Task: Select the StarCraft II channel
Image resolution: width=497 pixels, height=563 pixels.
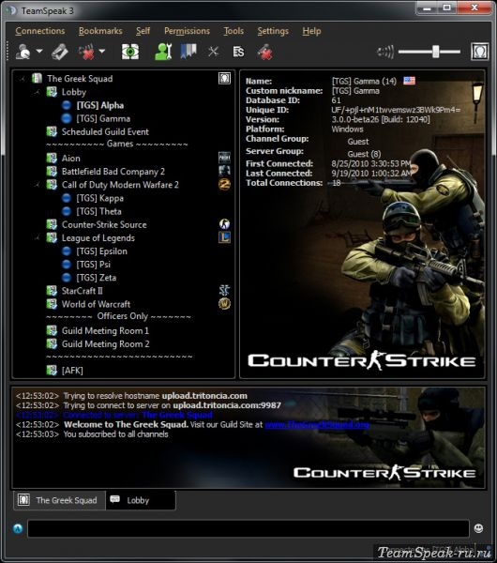Action: click(x=82, y=291)
